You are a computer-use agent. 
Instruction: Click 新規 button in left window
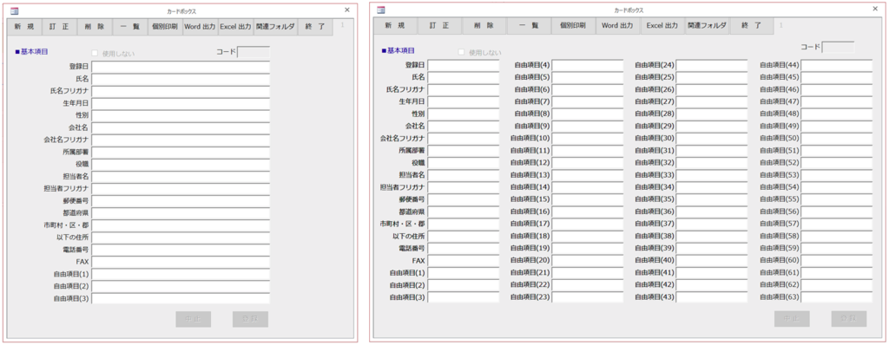click(24, 27)
